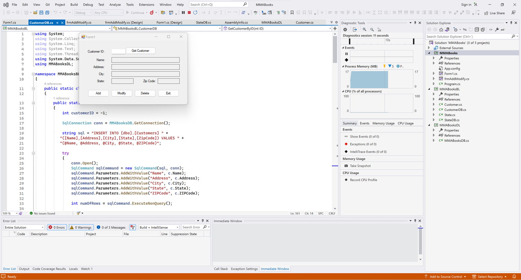
Task: Open the Entire Solution scope dropdown
Action: [x=24, y=227]
